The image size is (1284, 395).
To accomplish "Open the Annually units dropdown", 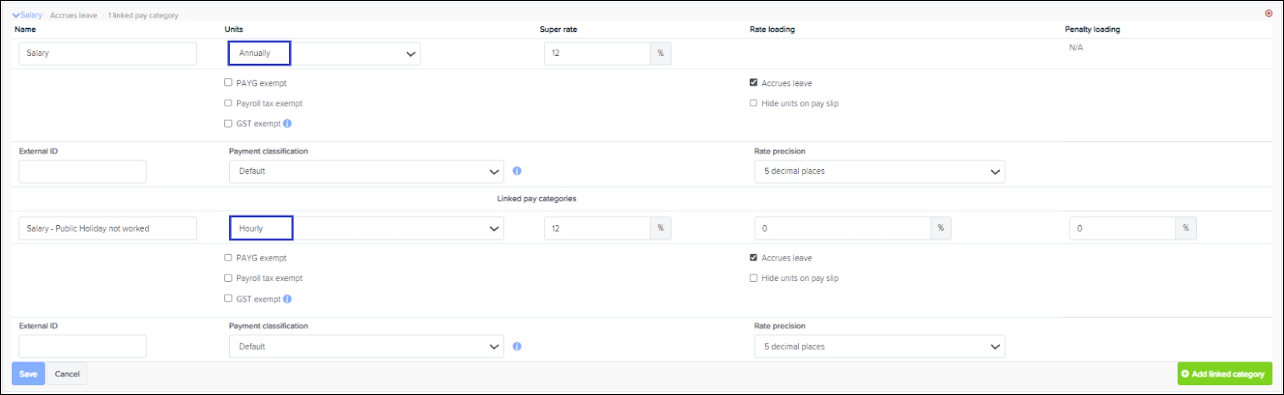I will coord(324,53).
